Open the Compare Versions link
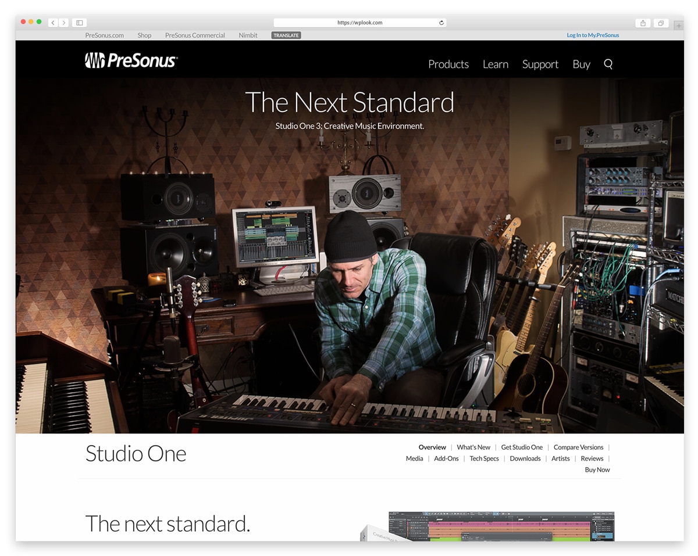The width and height of the screenshot is (698, 556). click(579, 447)
